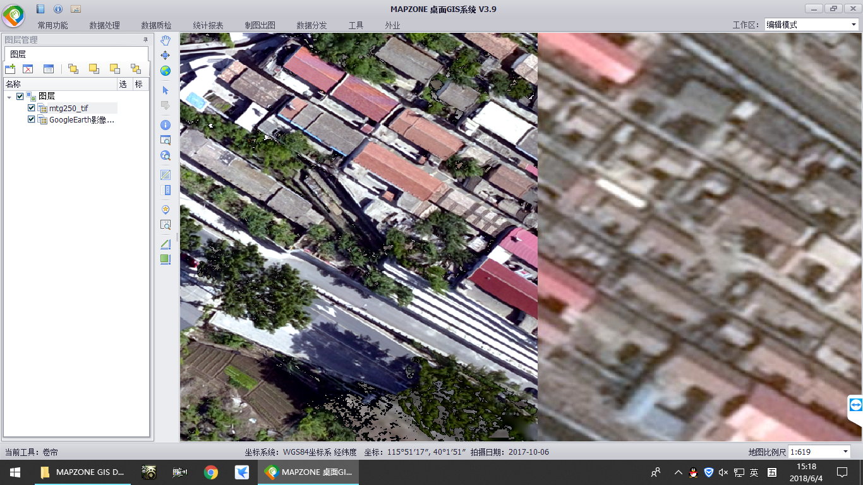
Task: Click the coordinates 115°51′17″ status text
Action: point(414,452)
